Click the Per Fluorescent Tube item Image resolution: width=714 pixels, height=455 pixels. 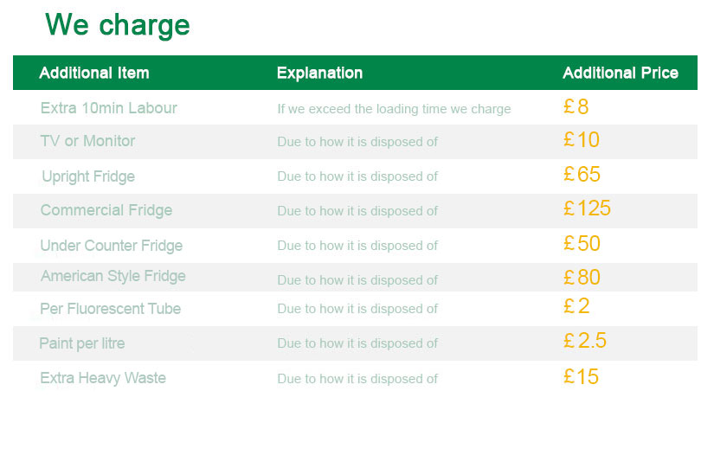point(110,309)
